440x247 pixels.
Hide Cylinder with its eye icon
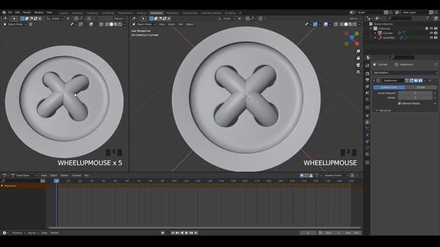[x=431, y=33]
